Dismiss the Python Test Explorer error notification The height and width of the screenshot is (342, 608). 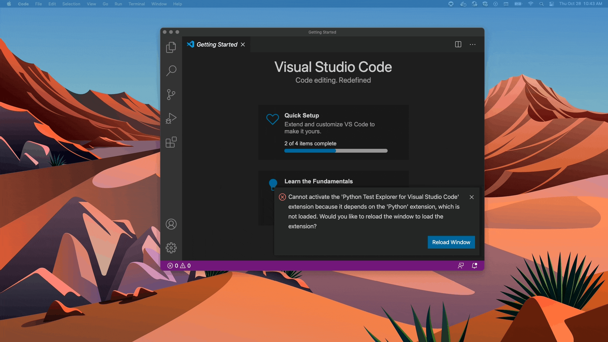pyautogui.click(x=472, y=197)
